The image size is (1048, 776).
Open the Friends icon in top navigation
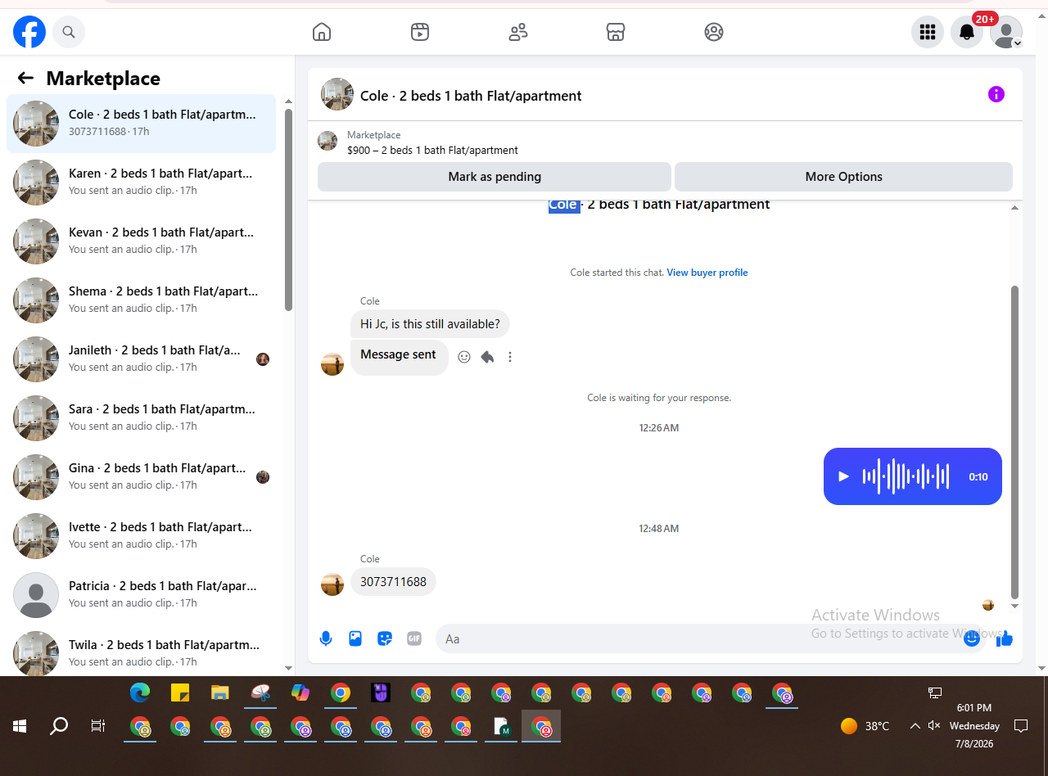click(x=518, y=32)
